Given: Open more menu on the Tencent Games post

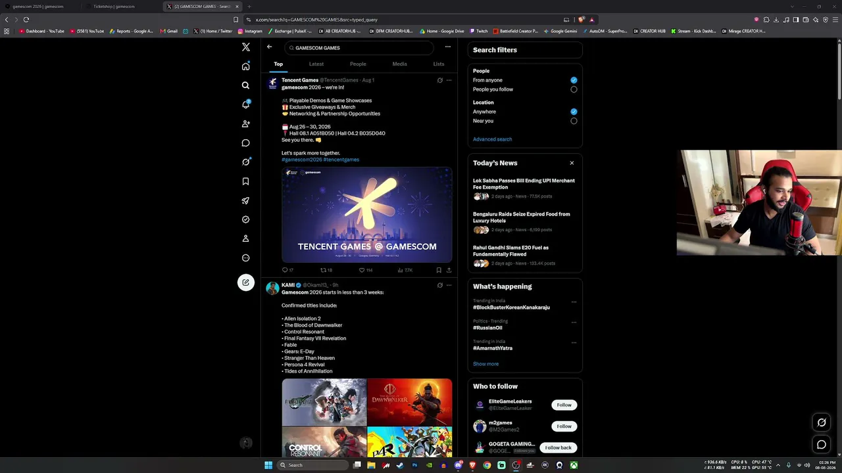Looking at the screenshot, I should point(449,80).
